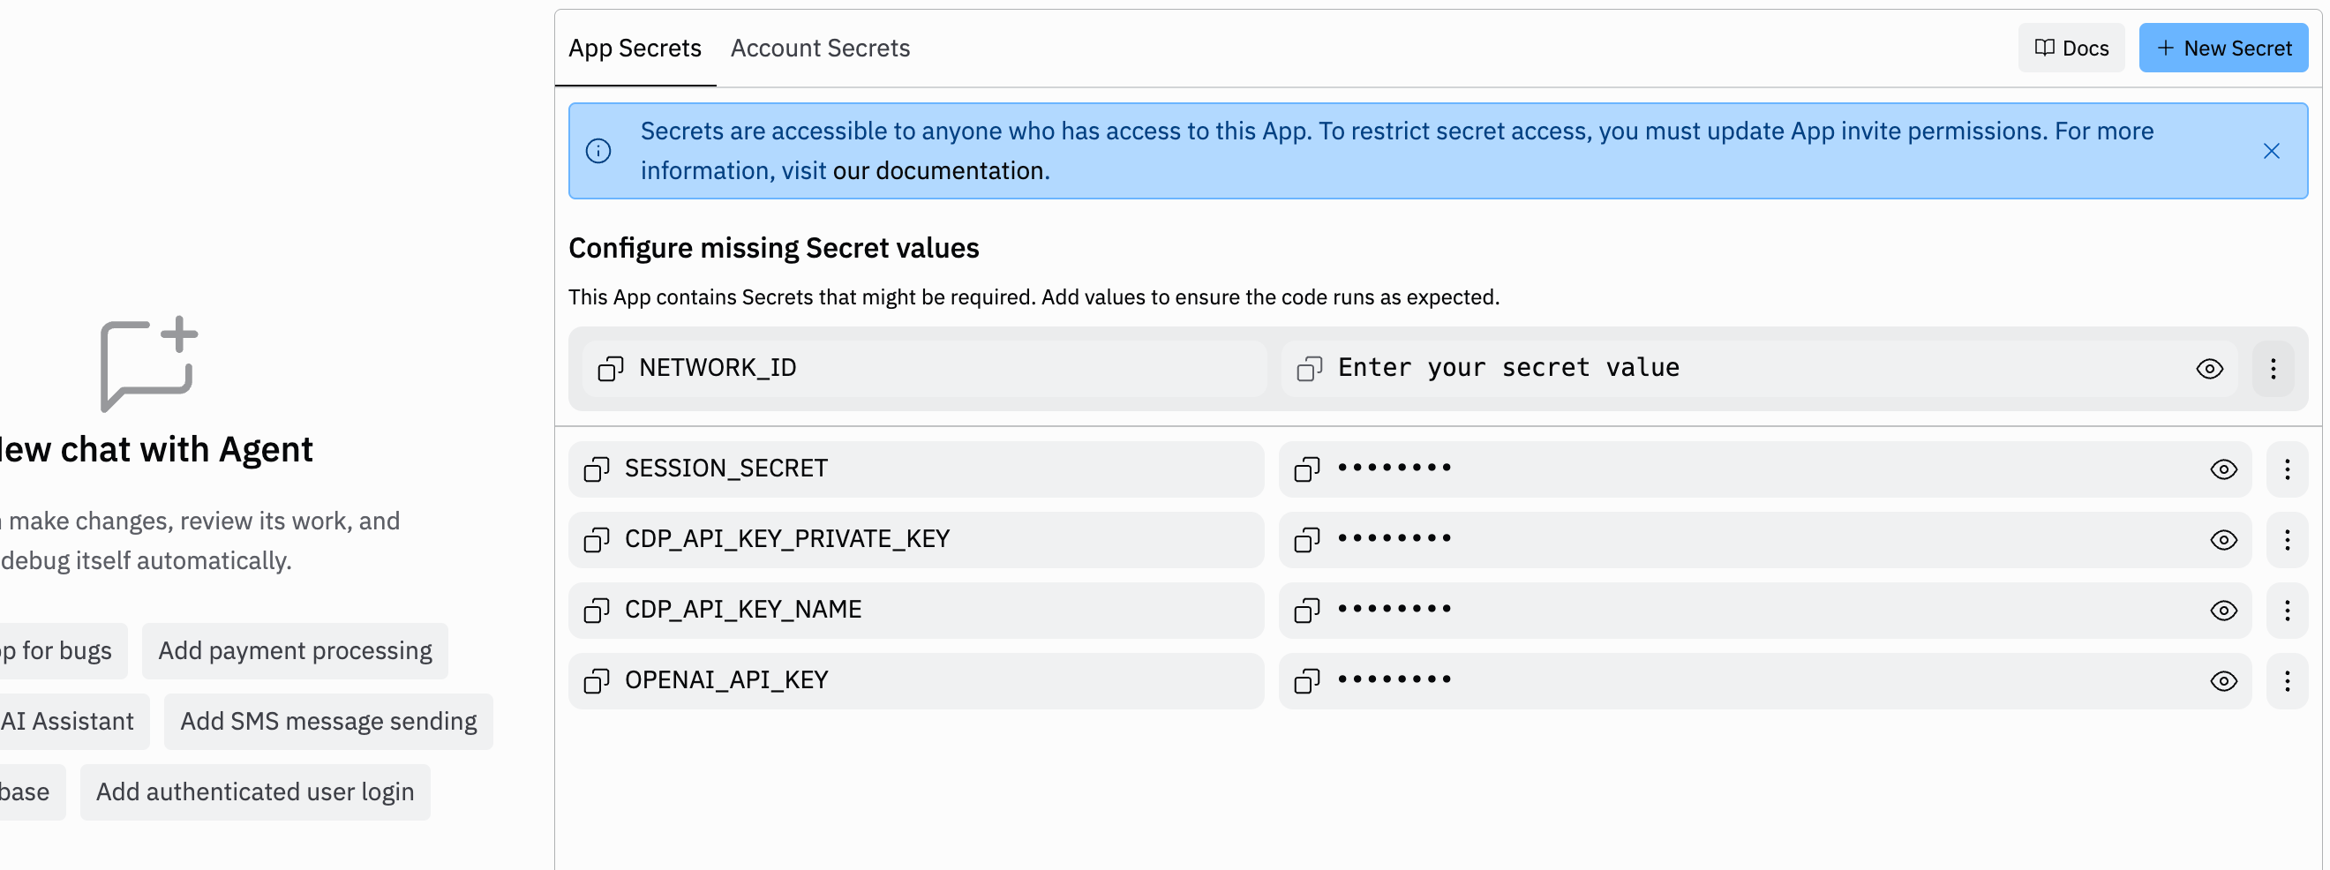Reveal the SESSION_SECRET value
This screenshot has height=870, width=2330.
coord(2222,469)
